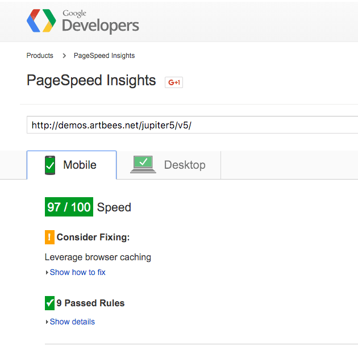This screenshot has width=358, height=354.
Task: Switch to the Desktop tab
Action: pos(169,165)
